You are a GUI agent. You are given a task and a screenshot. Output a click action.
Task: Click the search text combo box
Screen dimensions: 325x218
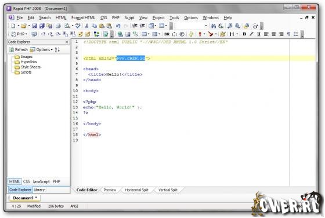[192, 26]
